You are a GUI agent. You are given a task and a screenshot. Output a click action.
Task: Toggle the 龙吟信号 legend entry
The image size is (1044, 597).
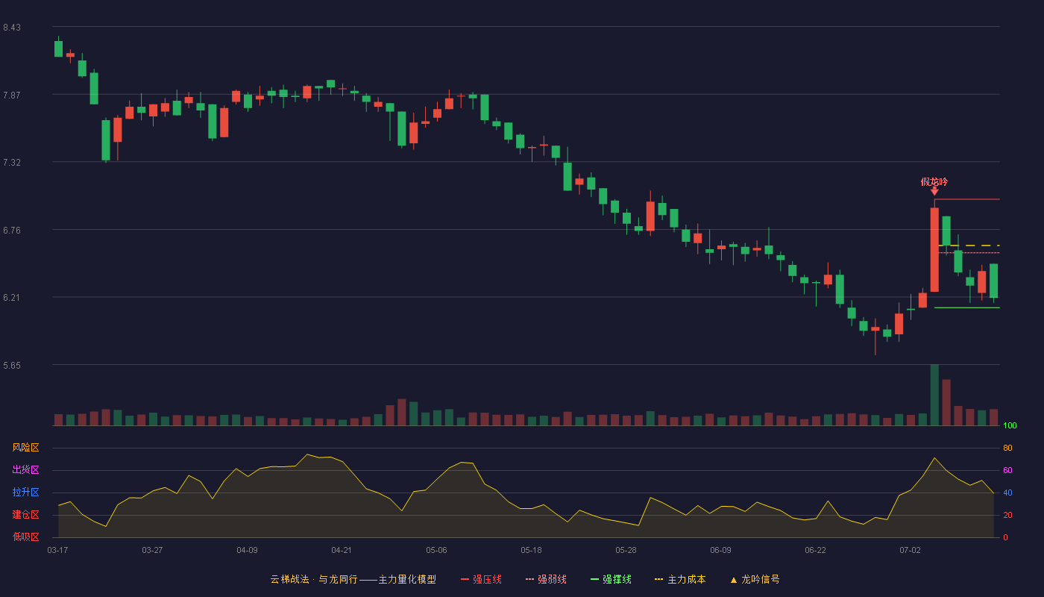pos(755,579)
